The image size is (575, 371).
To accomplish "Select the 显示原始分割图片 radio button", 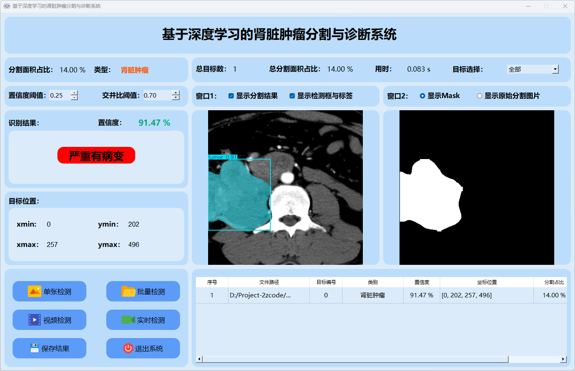I will (x=479, y=96).
